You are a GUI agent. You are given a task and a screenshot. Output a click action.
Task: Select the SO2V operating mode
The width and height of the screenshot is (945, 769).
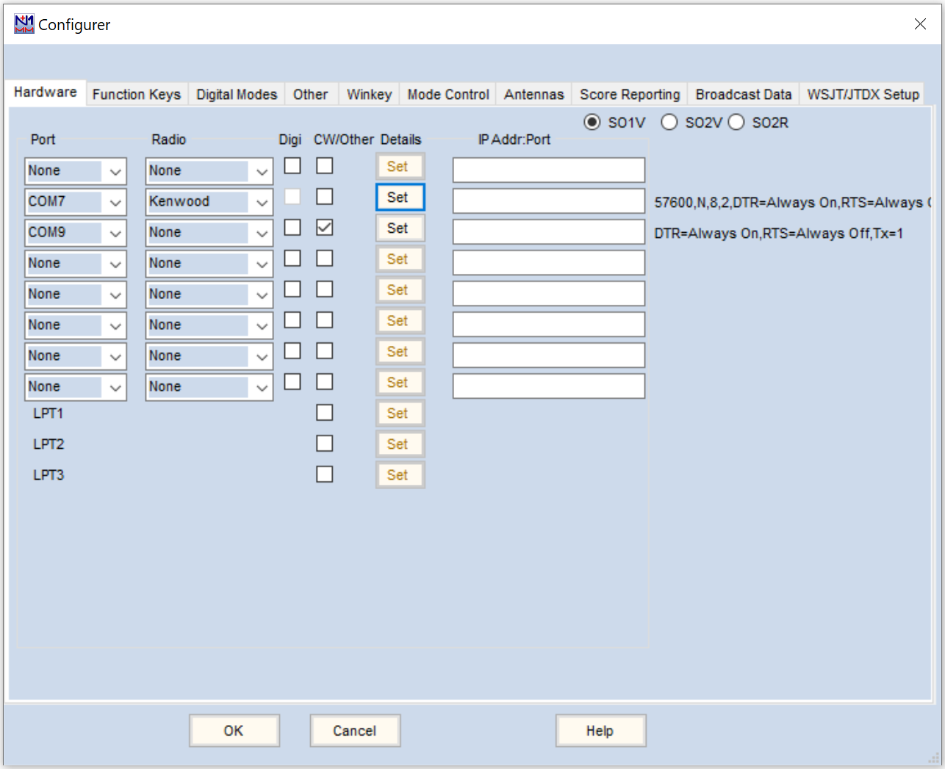pos(669,123)
